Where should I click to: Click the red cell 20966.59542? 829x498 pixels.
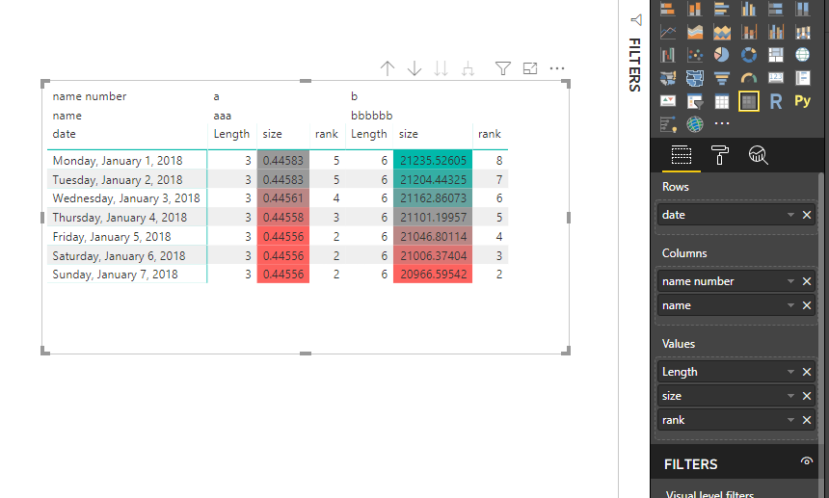(x=433, y=275)
